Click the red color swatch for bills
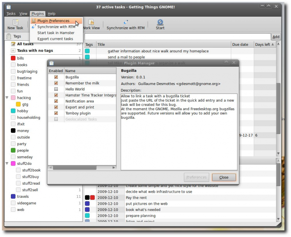 13,58
